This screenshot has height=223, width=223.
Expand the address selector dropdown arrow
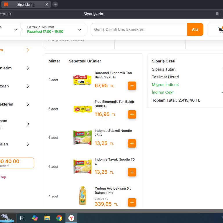(x=16, y=30)
